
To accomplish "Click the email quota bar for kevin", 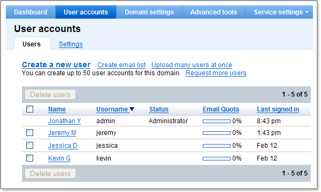I will 217,158.
